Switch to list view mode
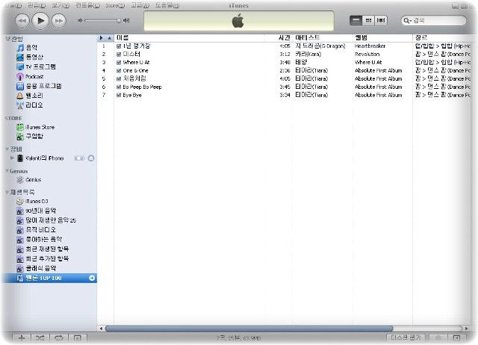 [x=356, y=20]
